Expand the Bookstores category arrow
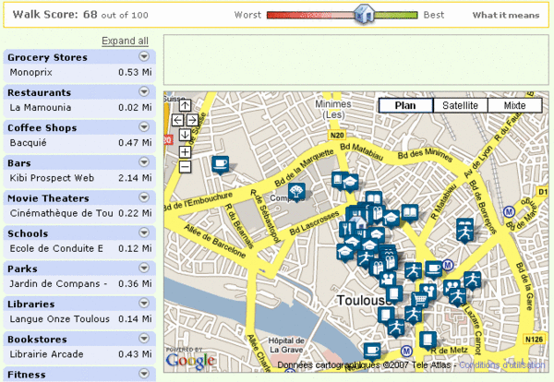This screenshot has width=554, height=382. [144, 339]
